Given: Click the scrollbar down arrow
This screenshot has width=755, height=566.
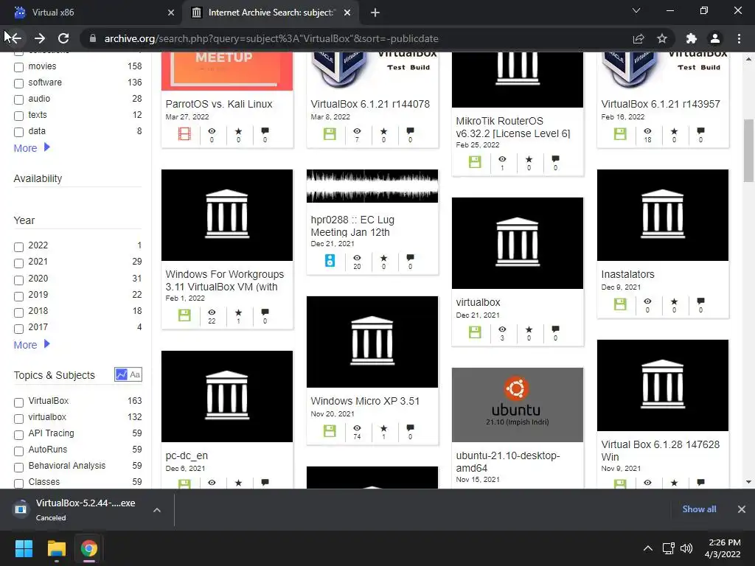Looking at the screenshot, I should click(x=748, y=482).
